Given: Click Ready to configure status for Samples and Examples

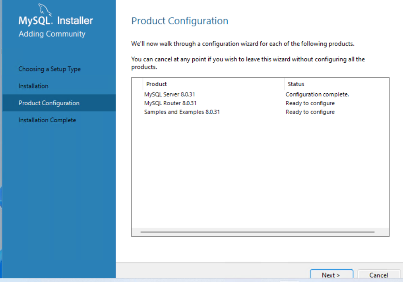Looking at the screenshot, I should [310, 112].
